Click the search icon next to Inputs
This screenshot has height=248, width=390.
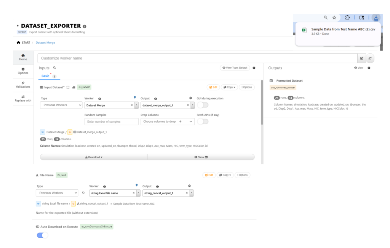[54, 67]
